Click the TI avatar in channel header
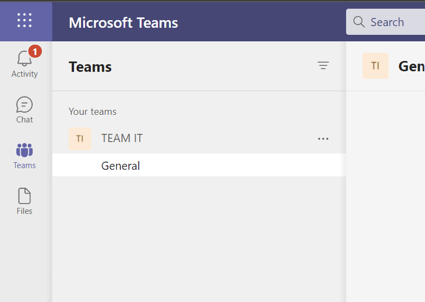 pyautogui.click(x=375, y=66)
